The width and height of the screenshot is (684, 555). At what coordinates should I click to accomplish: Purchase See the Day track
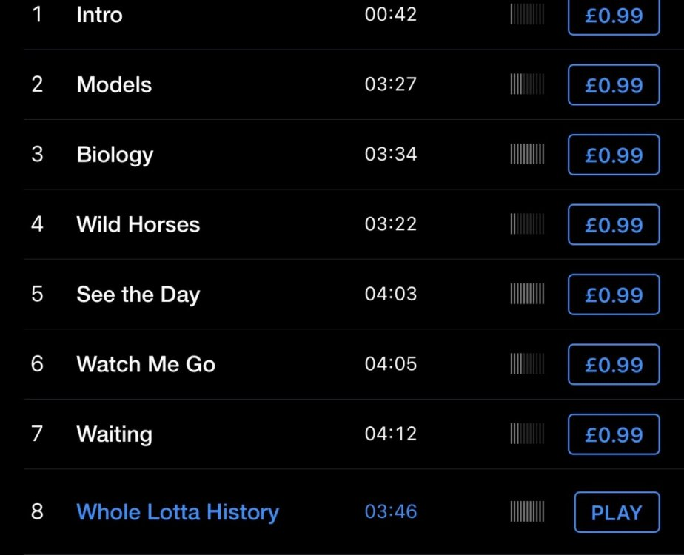point(613,295)
